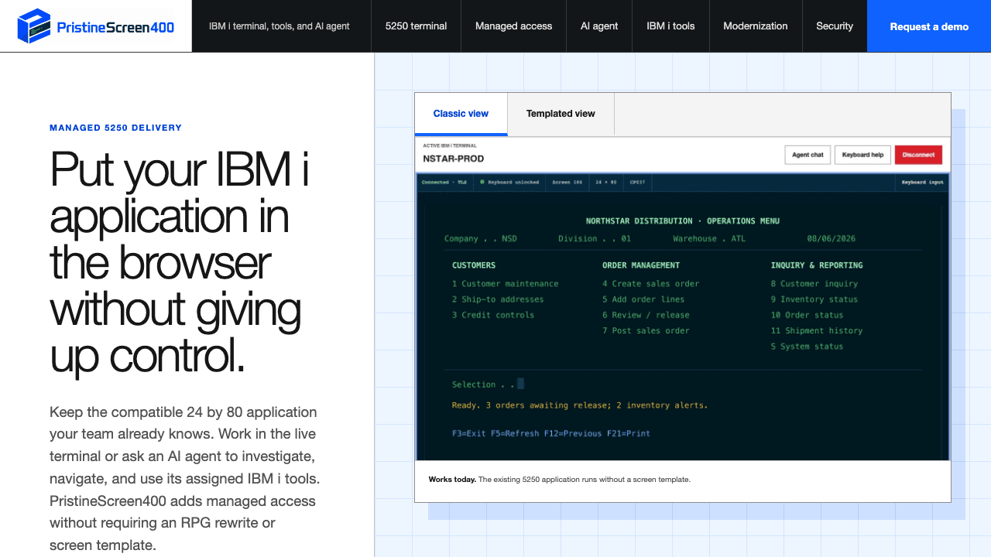Select '6 Review / release' menu line
991x557 pixels.
tap(646, 315)
